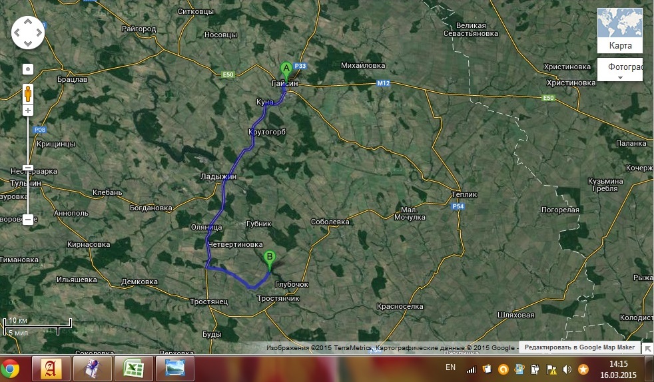This screenshot has height=382, width=654.
Task: Zoom out with the bottom minus button
Action: (x=28, y=220)
